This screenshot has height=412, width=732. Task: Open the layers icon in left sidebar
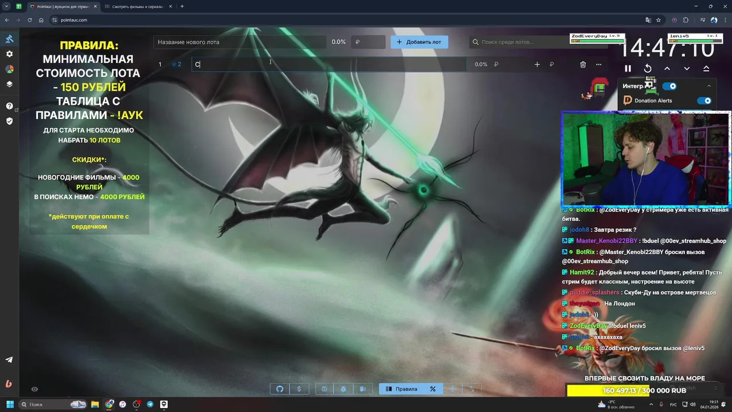(x=9, y=84)
